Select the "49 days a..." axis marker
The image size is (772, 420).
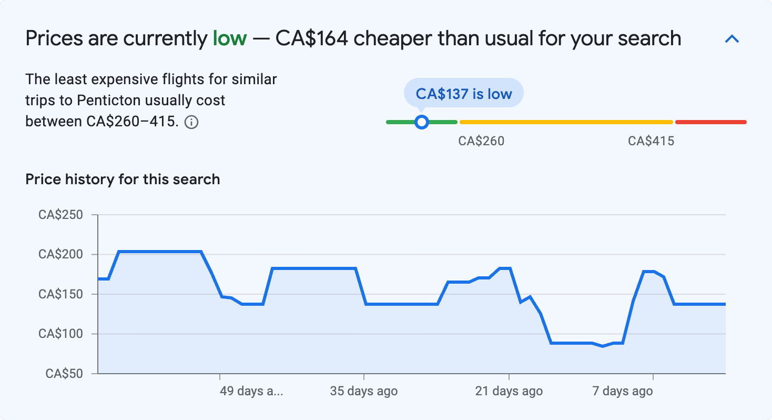(x=251, y=391)
